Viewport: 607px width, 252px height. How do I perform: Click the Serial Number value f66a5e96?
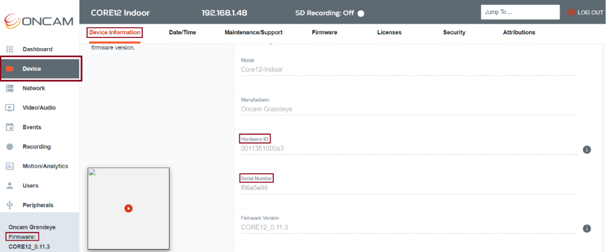[x=254, y=188]
